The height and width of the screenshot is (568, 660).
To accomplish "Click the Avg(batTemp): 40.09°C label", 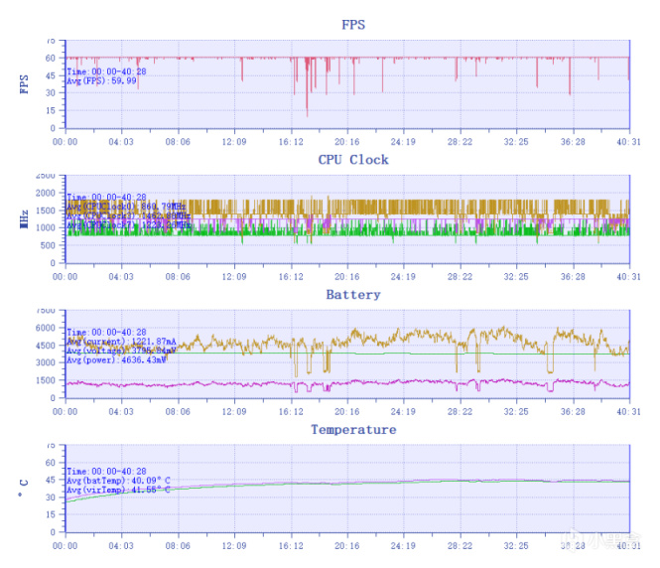I will point(119,481).
